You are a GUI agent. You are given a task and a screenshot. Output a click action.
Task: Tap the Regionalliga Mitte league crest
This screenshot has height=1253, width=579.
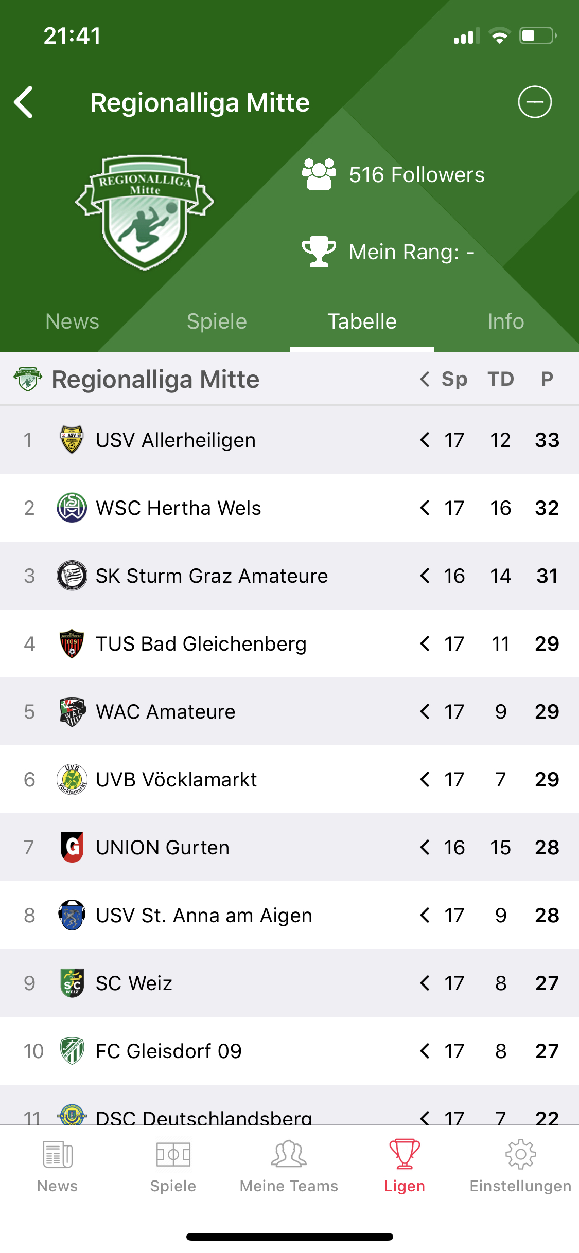(x=145, y=212)
